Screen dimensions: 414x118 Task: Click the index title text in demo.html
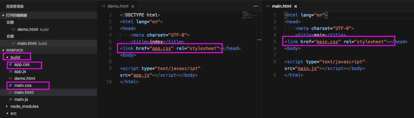click(x=156, y=42)
